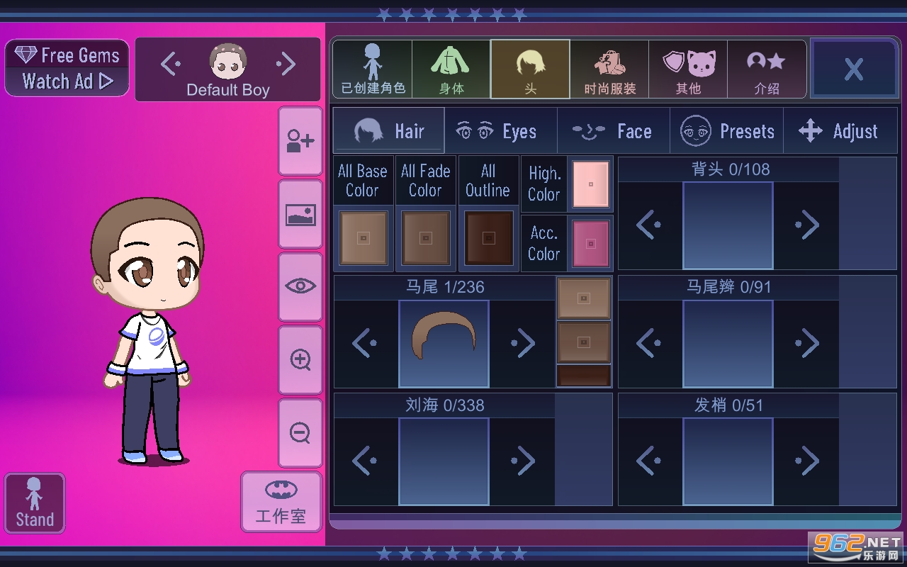907x567 pixels.
Task: Toggle the eye visibility button
Action: [300, 286]
